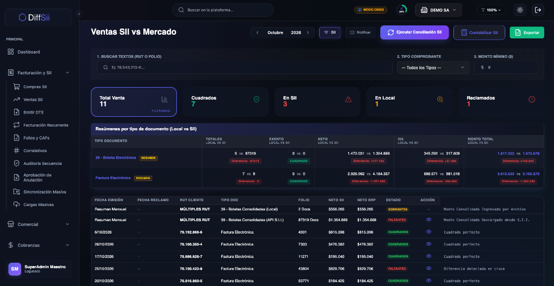The image size is (554, 286).
Task: Click the shield check icon on Cuadrados
Action: coord(256,99)
